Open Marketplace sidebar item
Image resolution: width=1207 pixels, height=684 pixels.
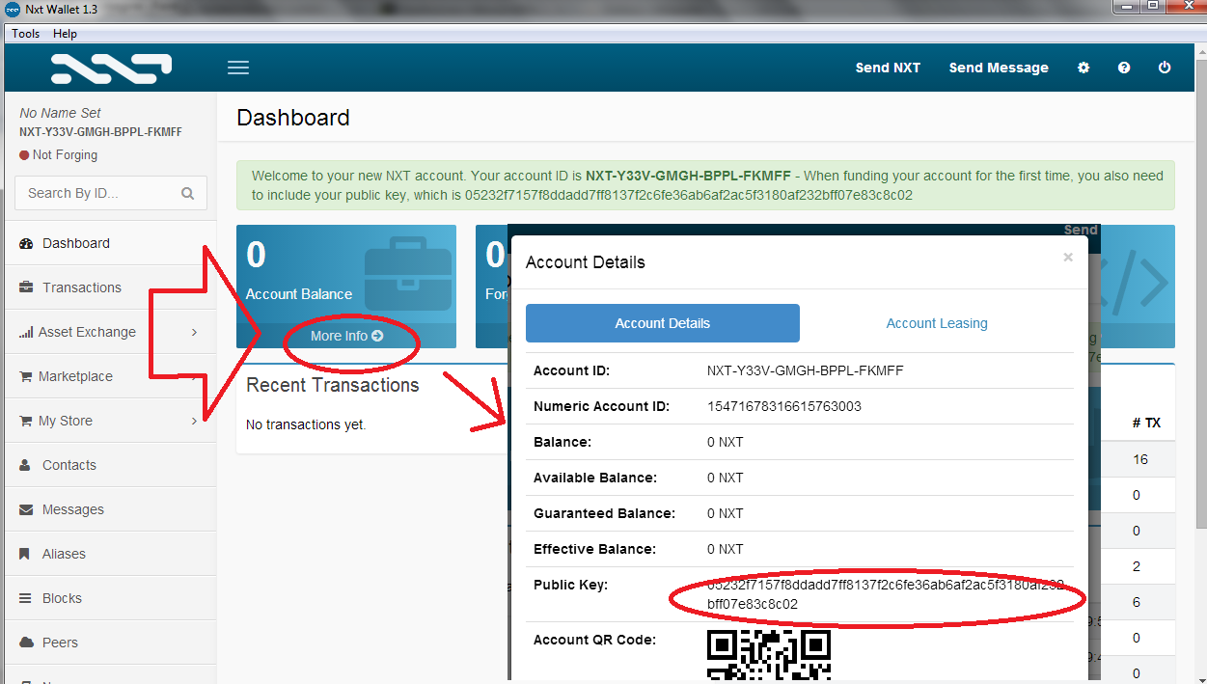pos(110,376)
